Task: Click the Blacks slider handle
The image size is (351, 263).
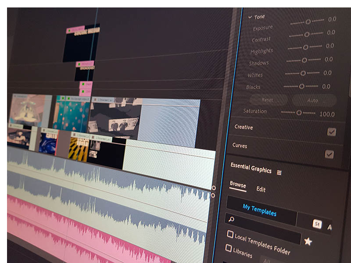Action: [301, 86]
